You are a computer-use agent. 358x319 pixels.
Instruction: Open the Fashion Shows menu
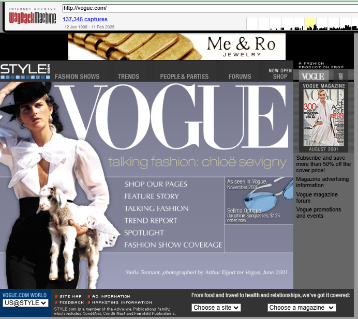click(x=77, y=77)
